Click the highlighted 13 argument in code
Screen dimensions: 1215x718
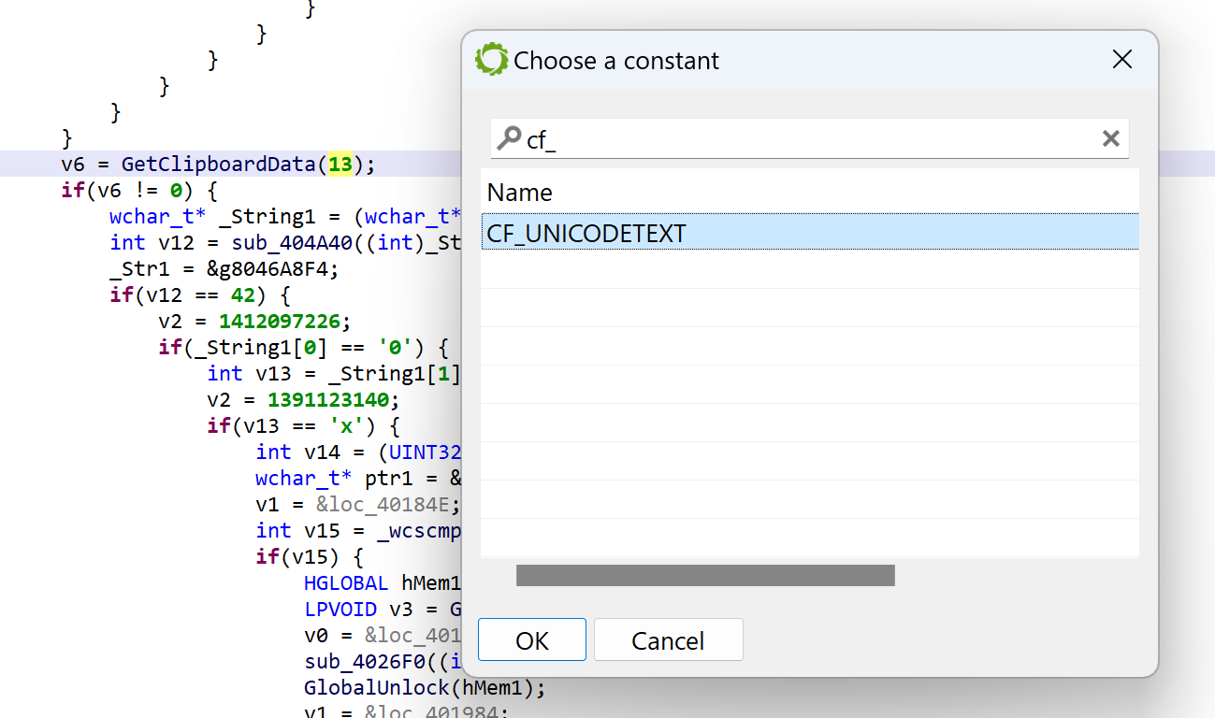pyautogui.click(x=340, y=165)
